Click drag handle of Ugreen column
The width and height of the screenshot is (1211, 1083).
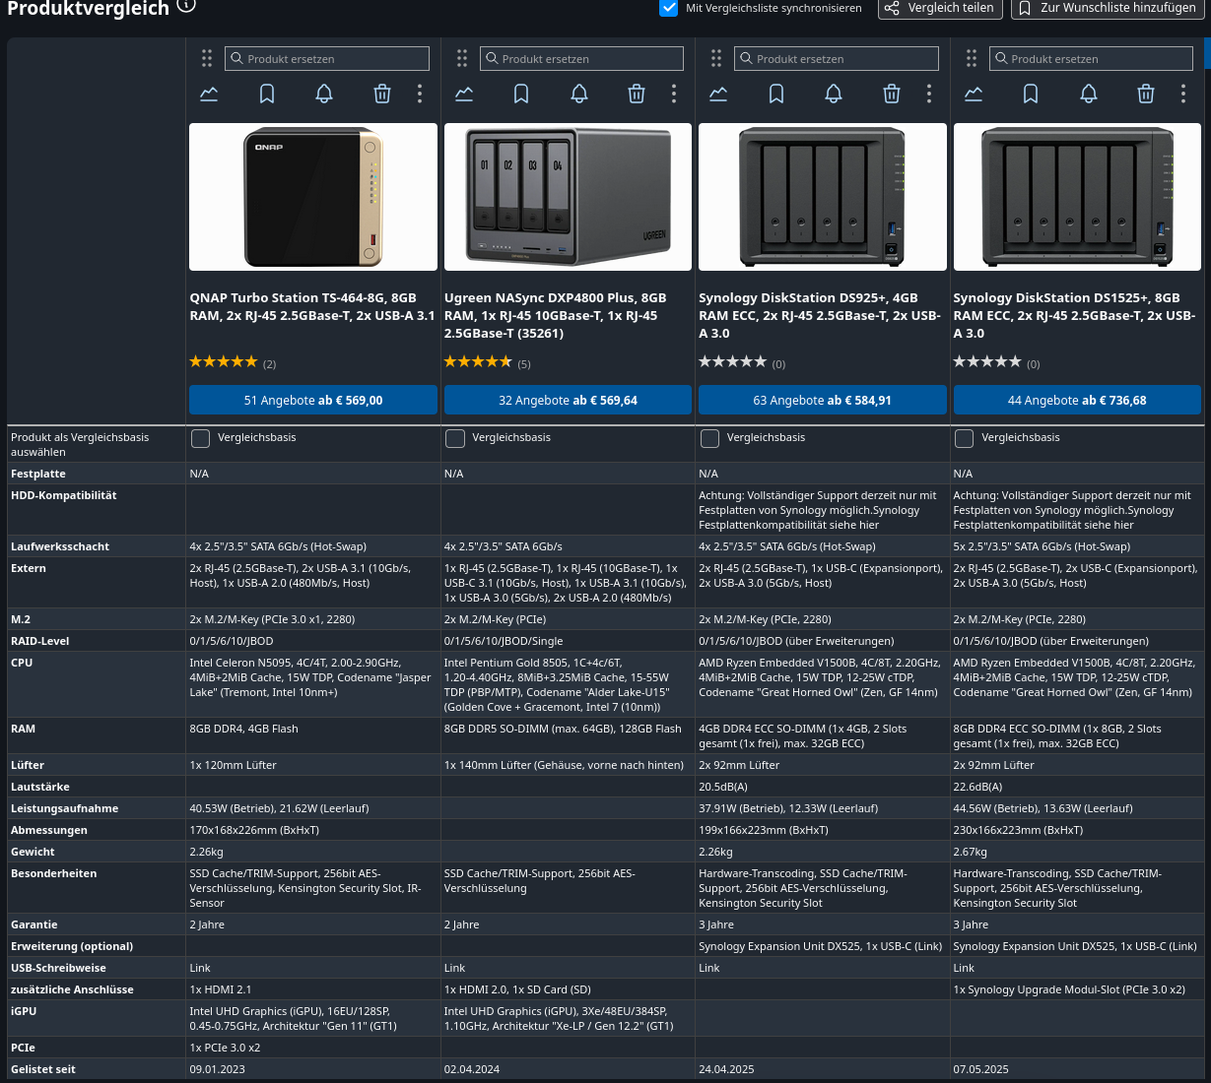click(462, 58)
